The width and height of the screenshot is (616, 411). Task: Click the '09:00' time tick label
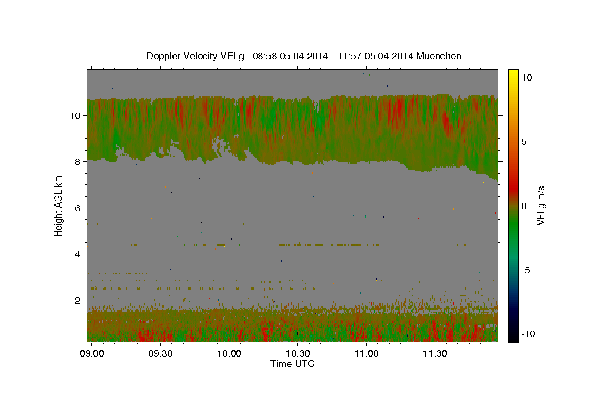point(92,354)
